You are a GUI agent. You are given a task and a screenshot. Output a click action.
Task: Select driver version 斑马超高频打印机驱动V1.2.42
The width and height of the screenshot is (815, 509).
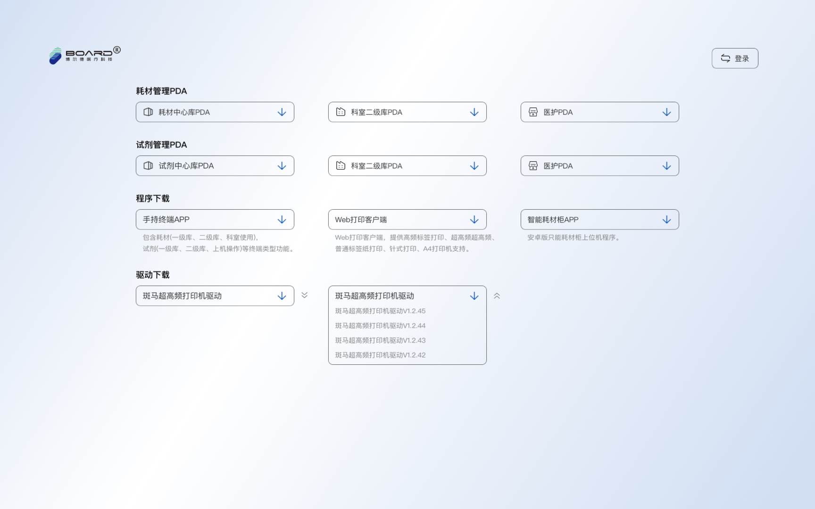pos(380,355)
